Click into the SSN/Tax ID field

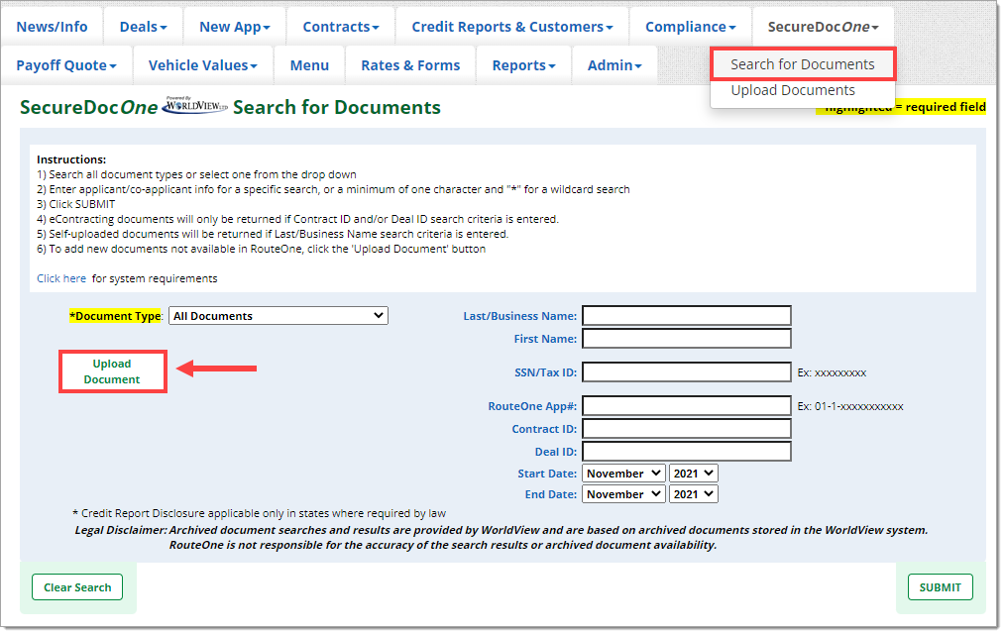tap(686, 372)
